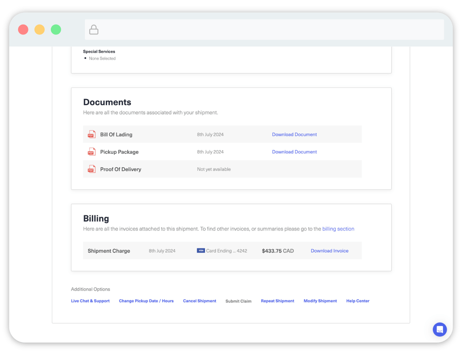
Task: Select Change Pickup Date / Hours
Action: coord(146,301)
